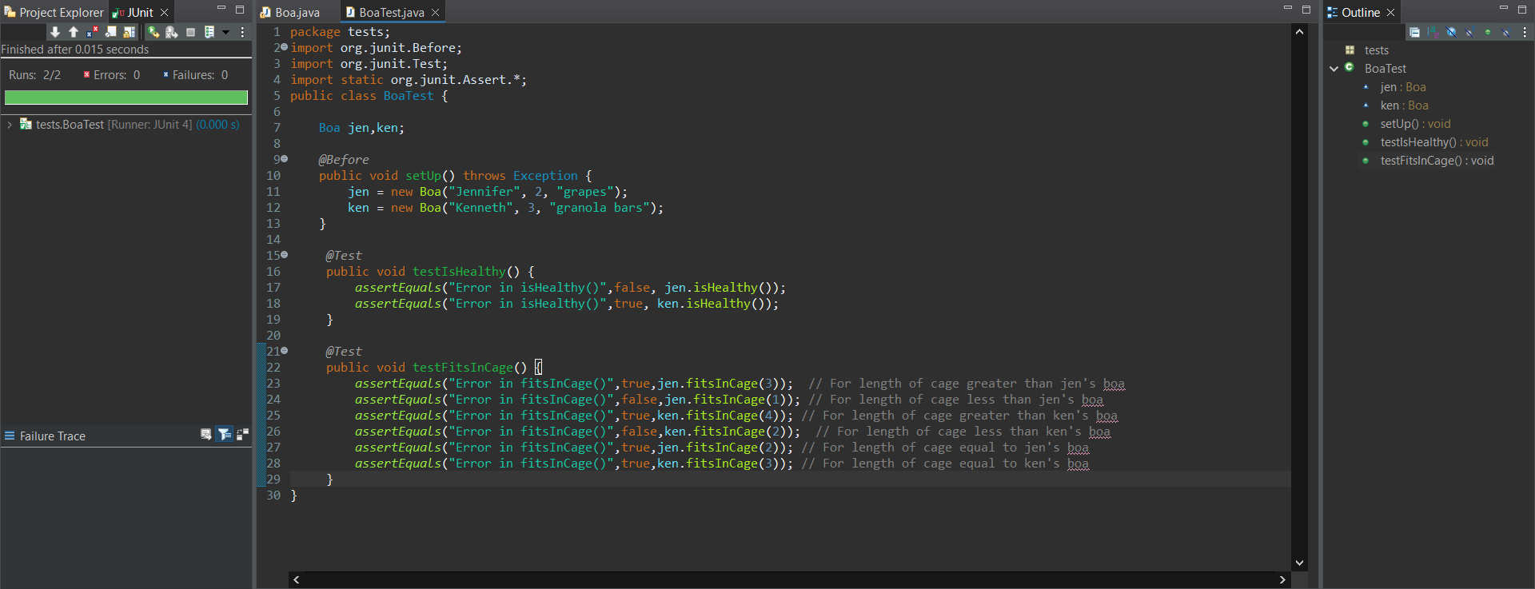Viewport: 1535px width, 589px height.
Task: Minimize the JUnit view panel
Action: [221, 9]
